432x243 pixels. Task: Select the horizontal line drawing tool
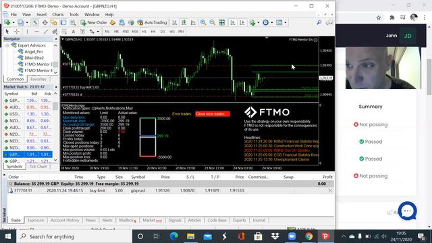pyautogui.click(x=36, y=32)
